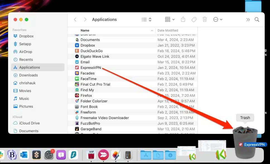Open AirDrop from the sidebar
The width and height of the screenshot is (270, 164).
[x=26, y=52]
